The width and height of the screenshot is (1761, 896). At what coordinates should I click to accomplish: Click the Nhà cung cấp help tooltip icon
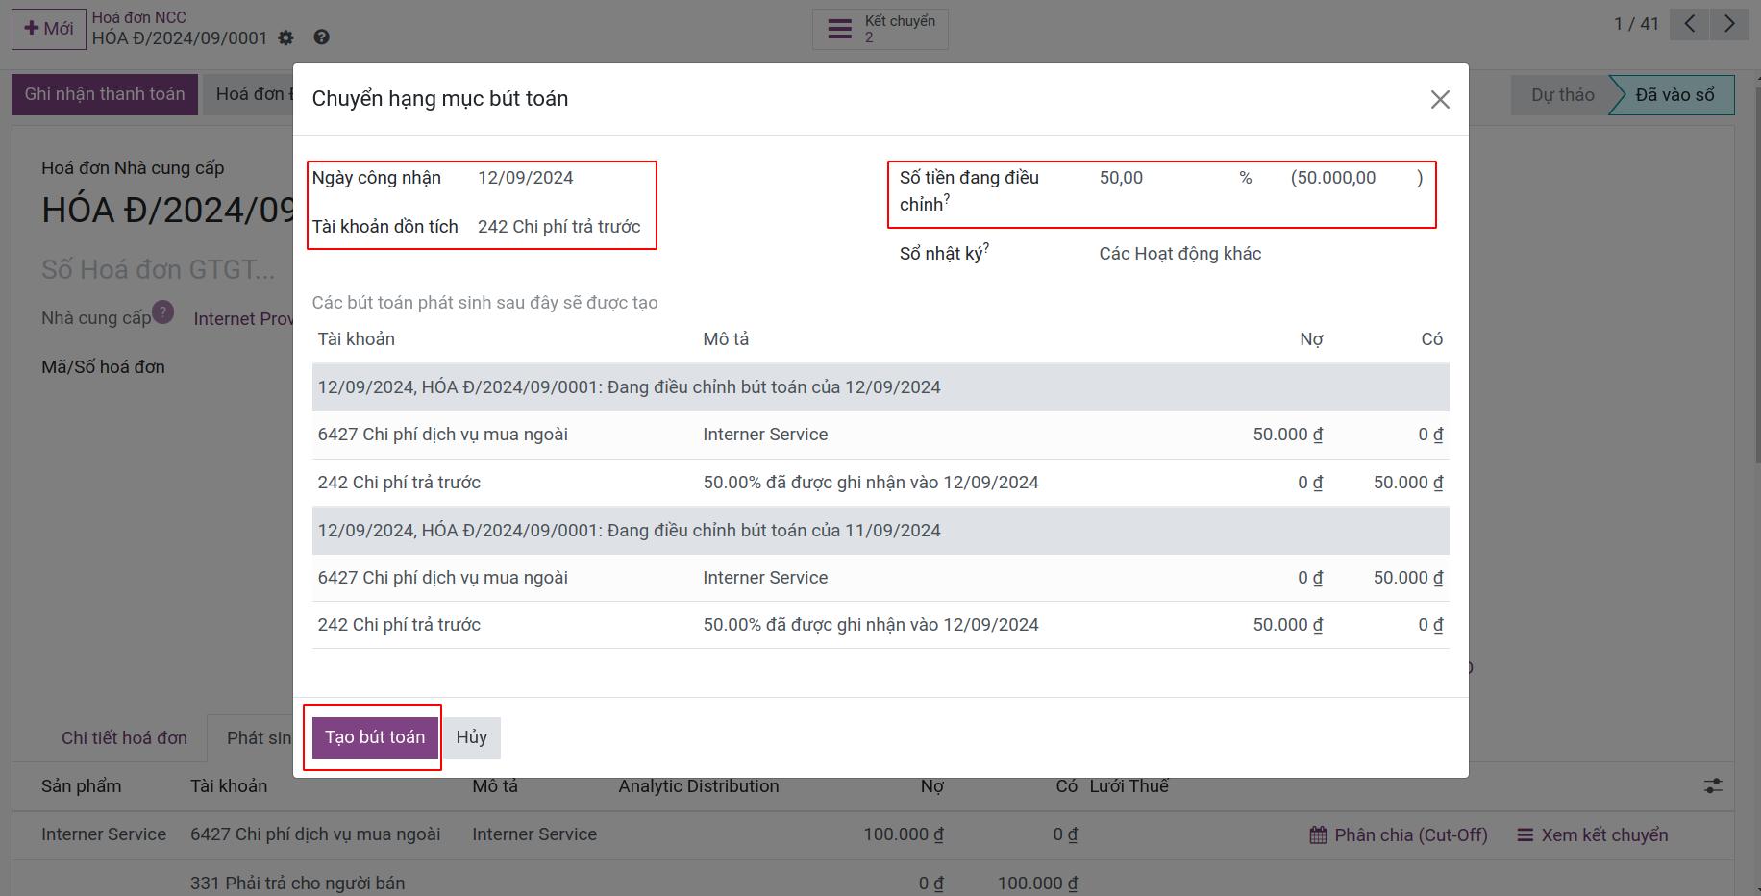pyautogui.click(x=163, y=312)
